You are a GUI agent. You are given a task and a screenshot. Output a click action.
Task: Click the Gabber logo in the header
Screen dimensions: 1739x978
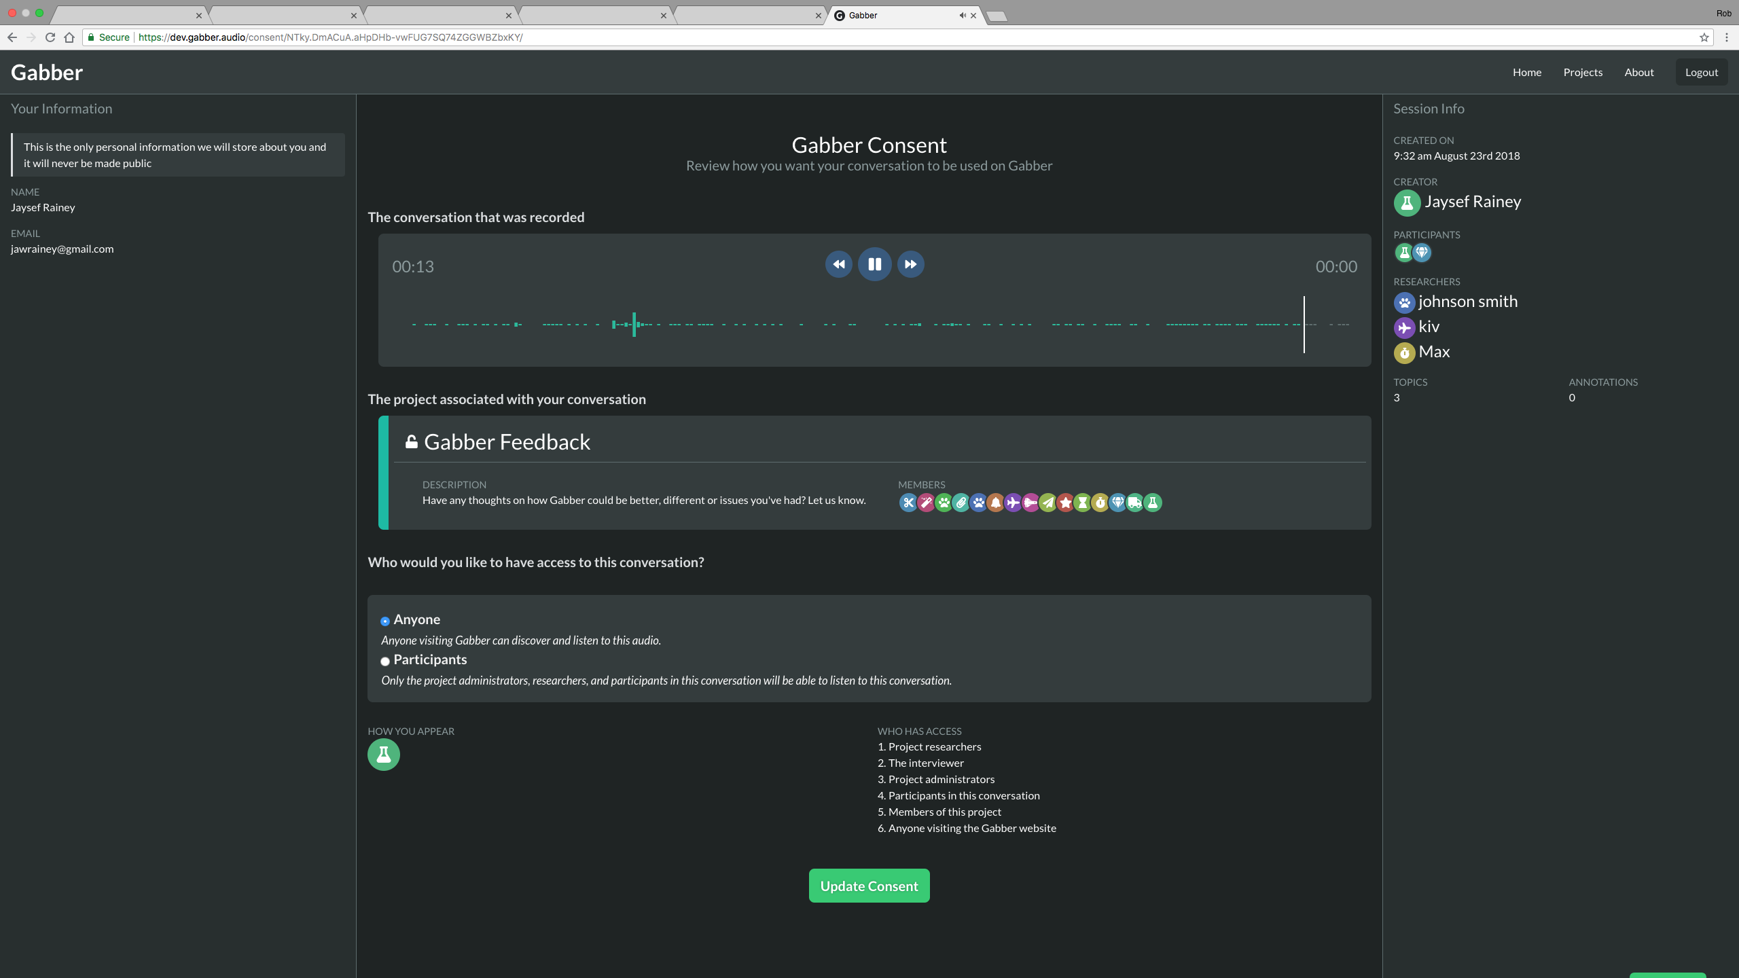click(x=47, y=72)
